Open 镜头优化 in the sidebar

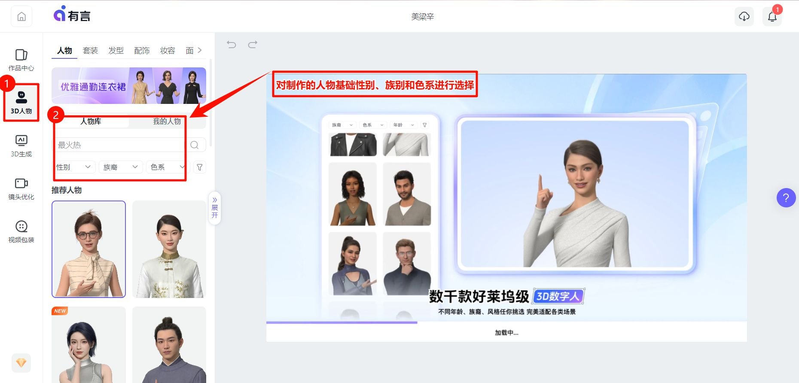pos(21,188)
